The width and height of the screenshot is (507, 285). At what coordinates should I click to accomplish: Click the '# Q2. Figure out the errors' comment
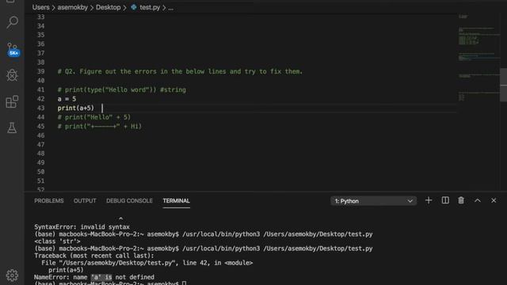point(180,71)
